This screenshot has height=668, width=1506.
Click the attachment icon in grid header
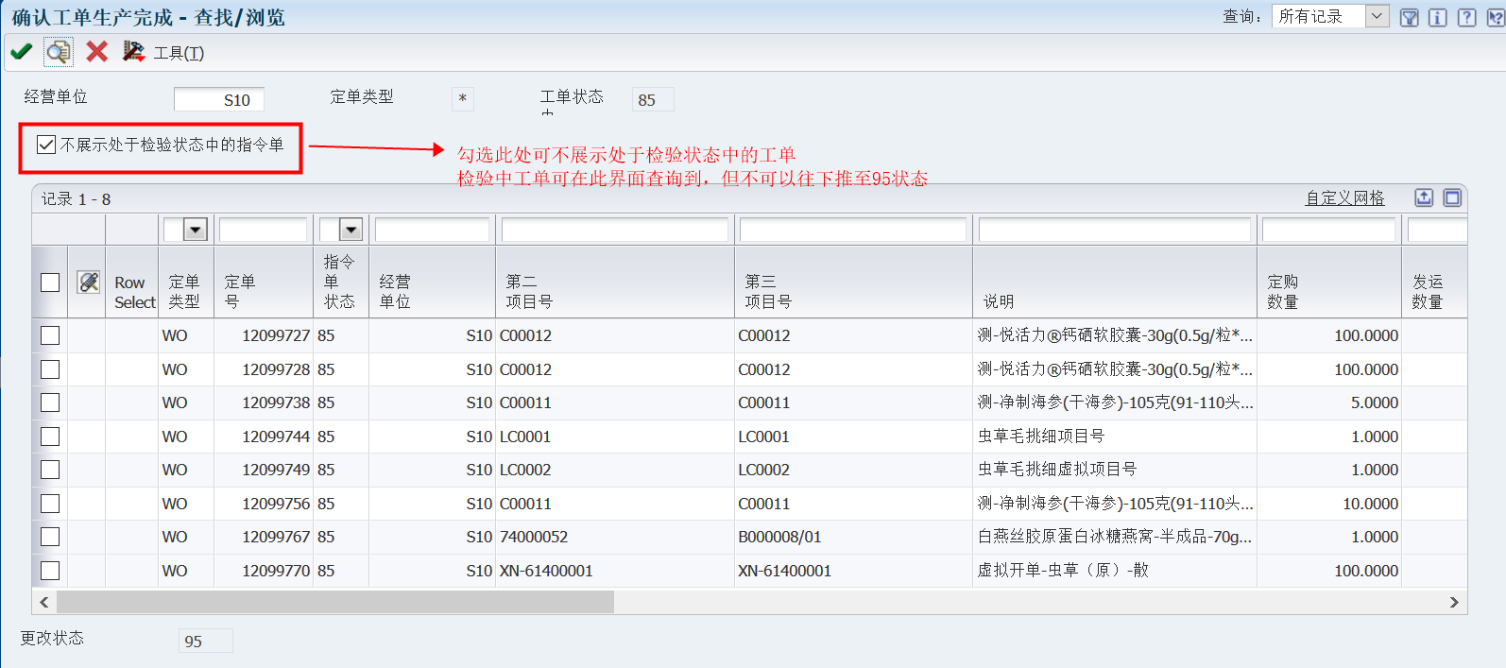[89, 282]
